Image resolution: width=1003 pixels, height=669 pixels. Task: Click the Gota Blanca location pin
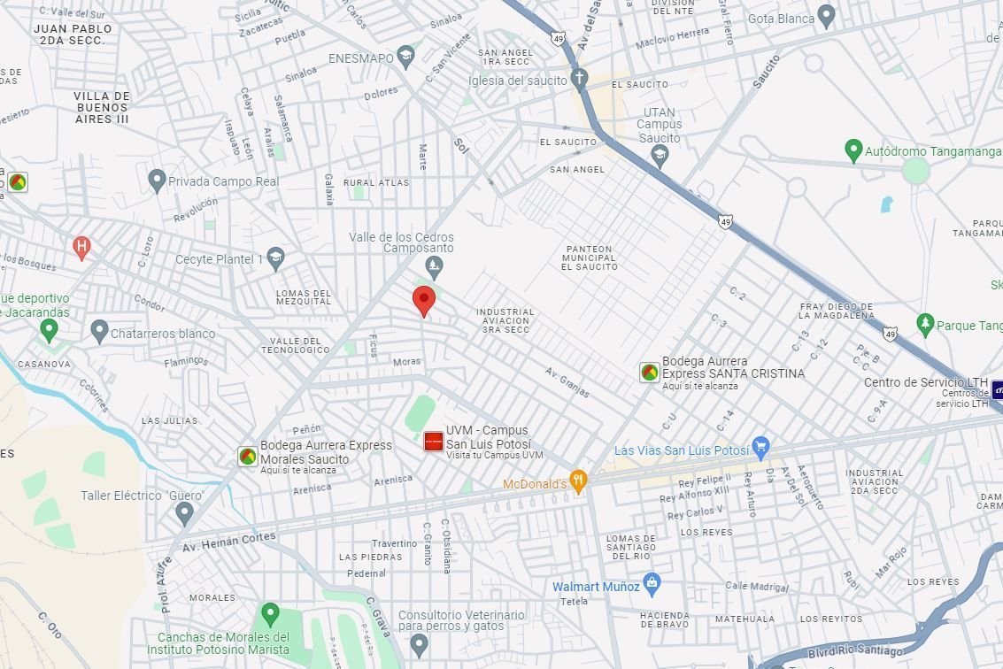[x=827, y=17]
